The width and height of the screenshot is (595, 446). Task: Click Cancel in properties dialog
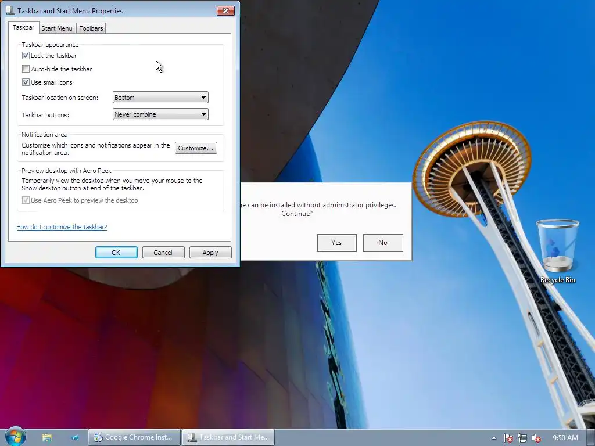(163, 253)
